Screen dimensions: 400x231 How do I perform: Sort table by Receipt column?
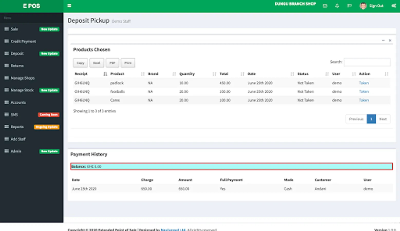(81, 74)
